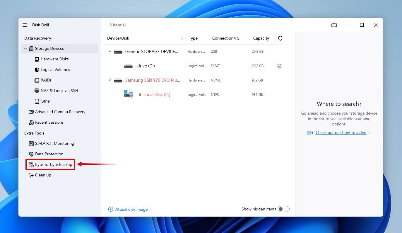This screenshot has height=233, width=402.
Task: Select Logical Volumes in sidebar
Action: coord(55,70)
